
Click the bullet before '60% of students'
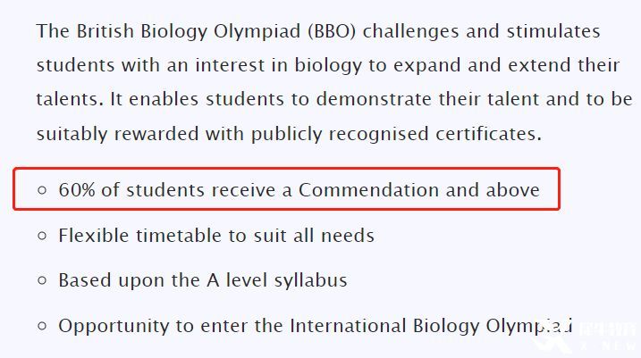click(42, 190)
